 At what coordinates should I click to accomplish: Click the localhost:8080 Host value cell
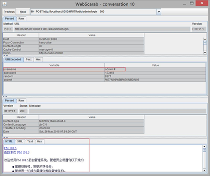pos(92,39)
